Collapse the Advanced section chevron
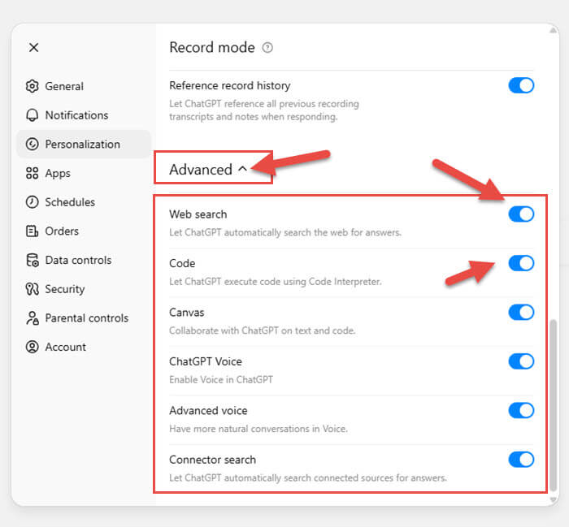 tap(243, 169)
